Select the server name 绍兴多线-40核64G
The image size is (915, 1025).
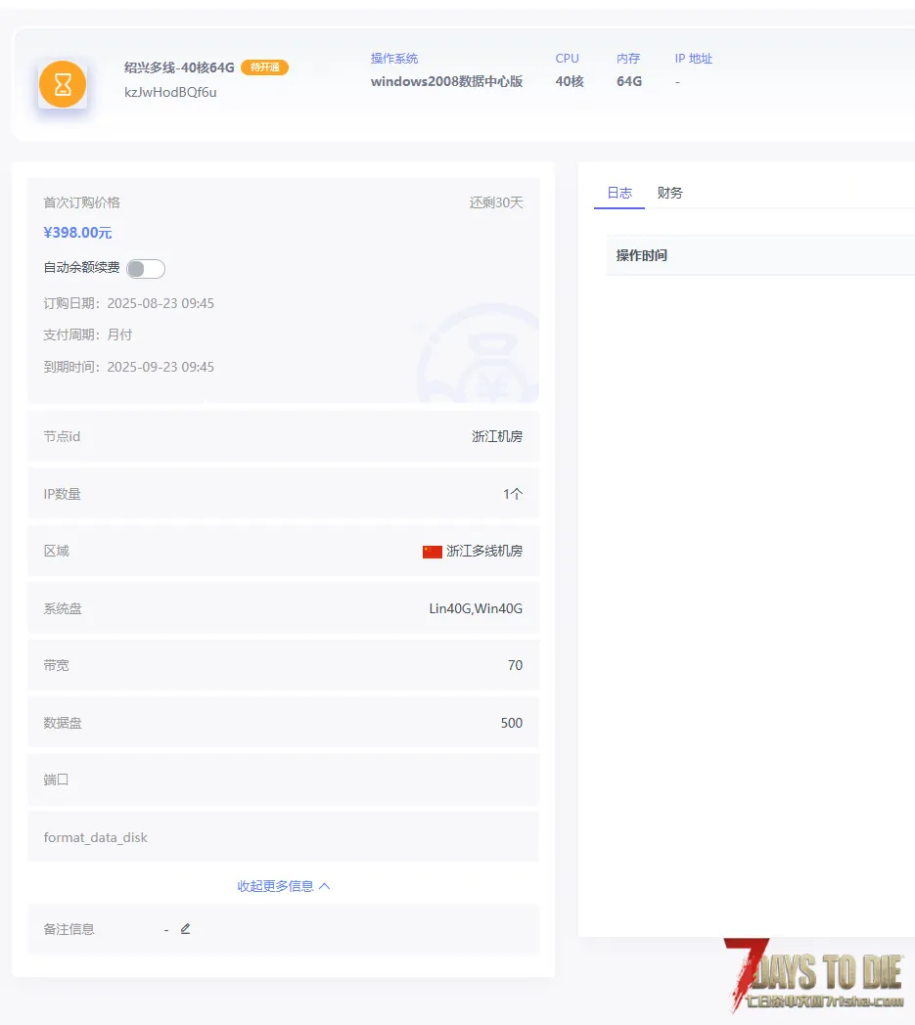click(x=179, y=67)
